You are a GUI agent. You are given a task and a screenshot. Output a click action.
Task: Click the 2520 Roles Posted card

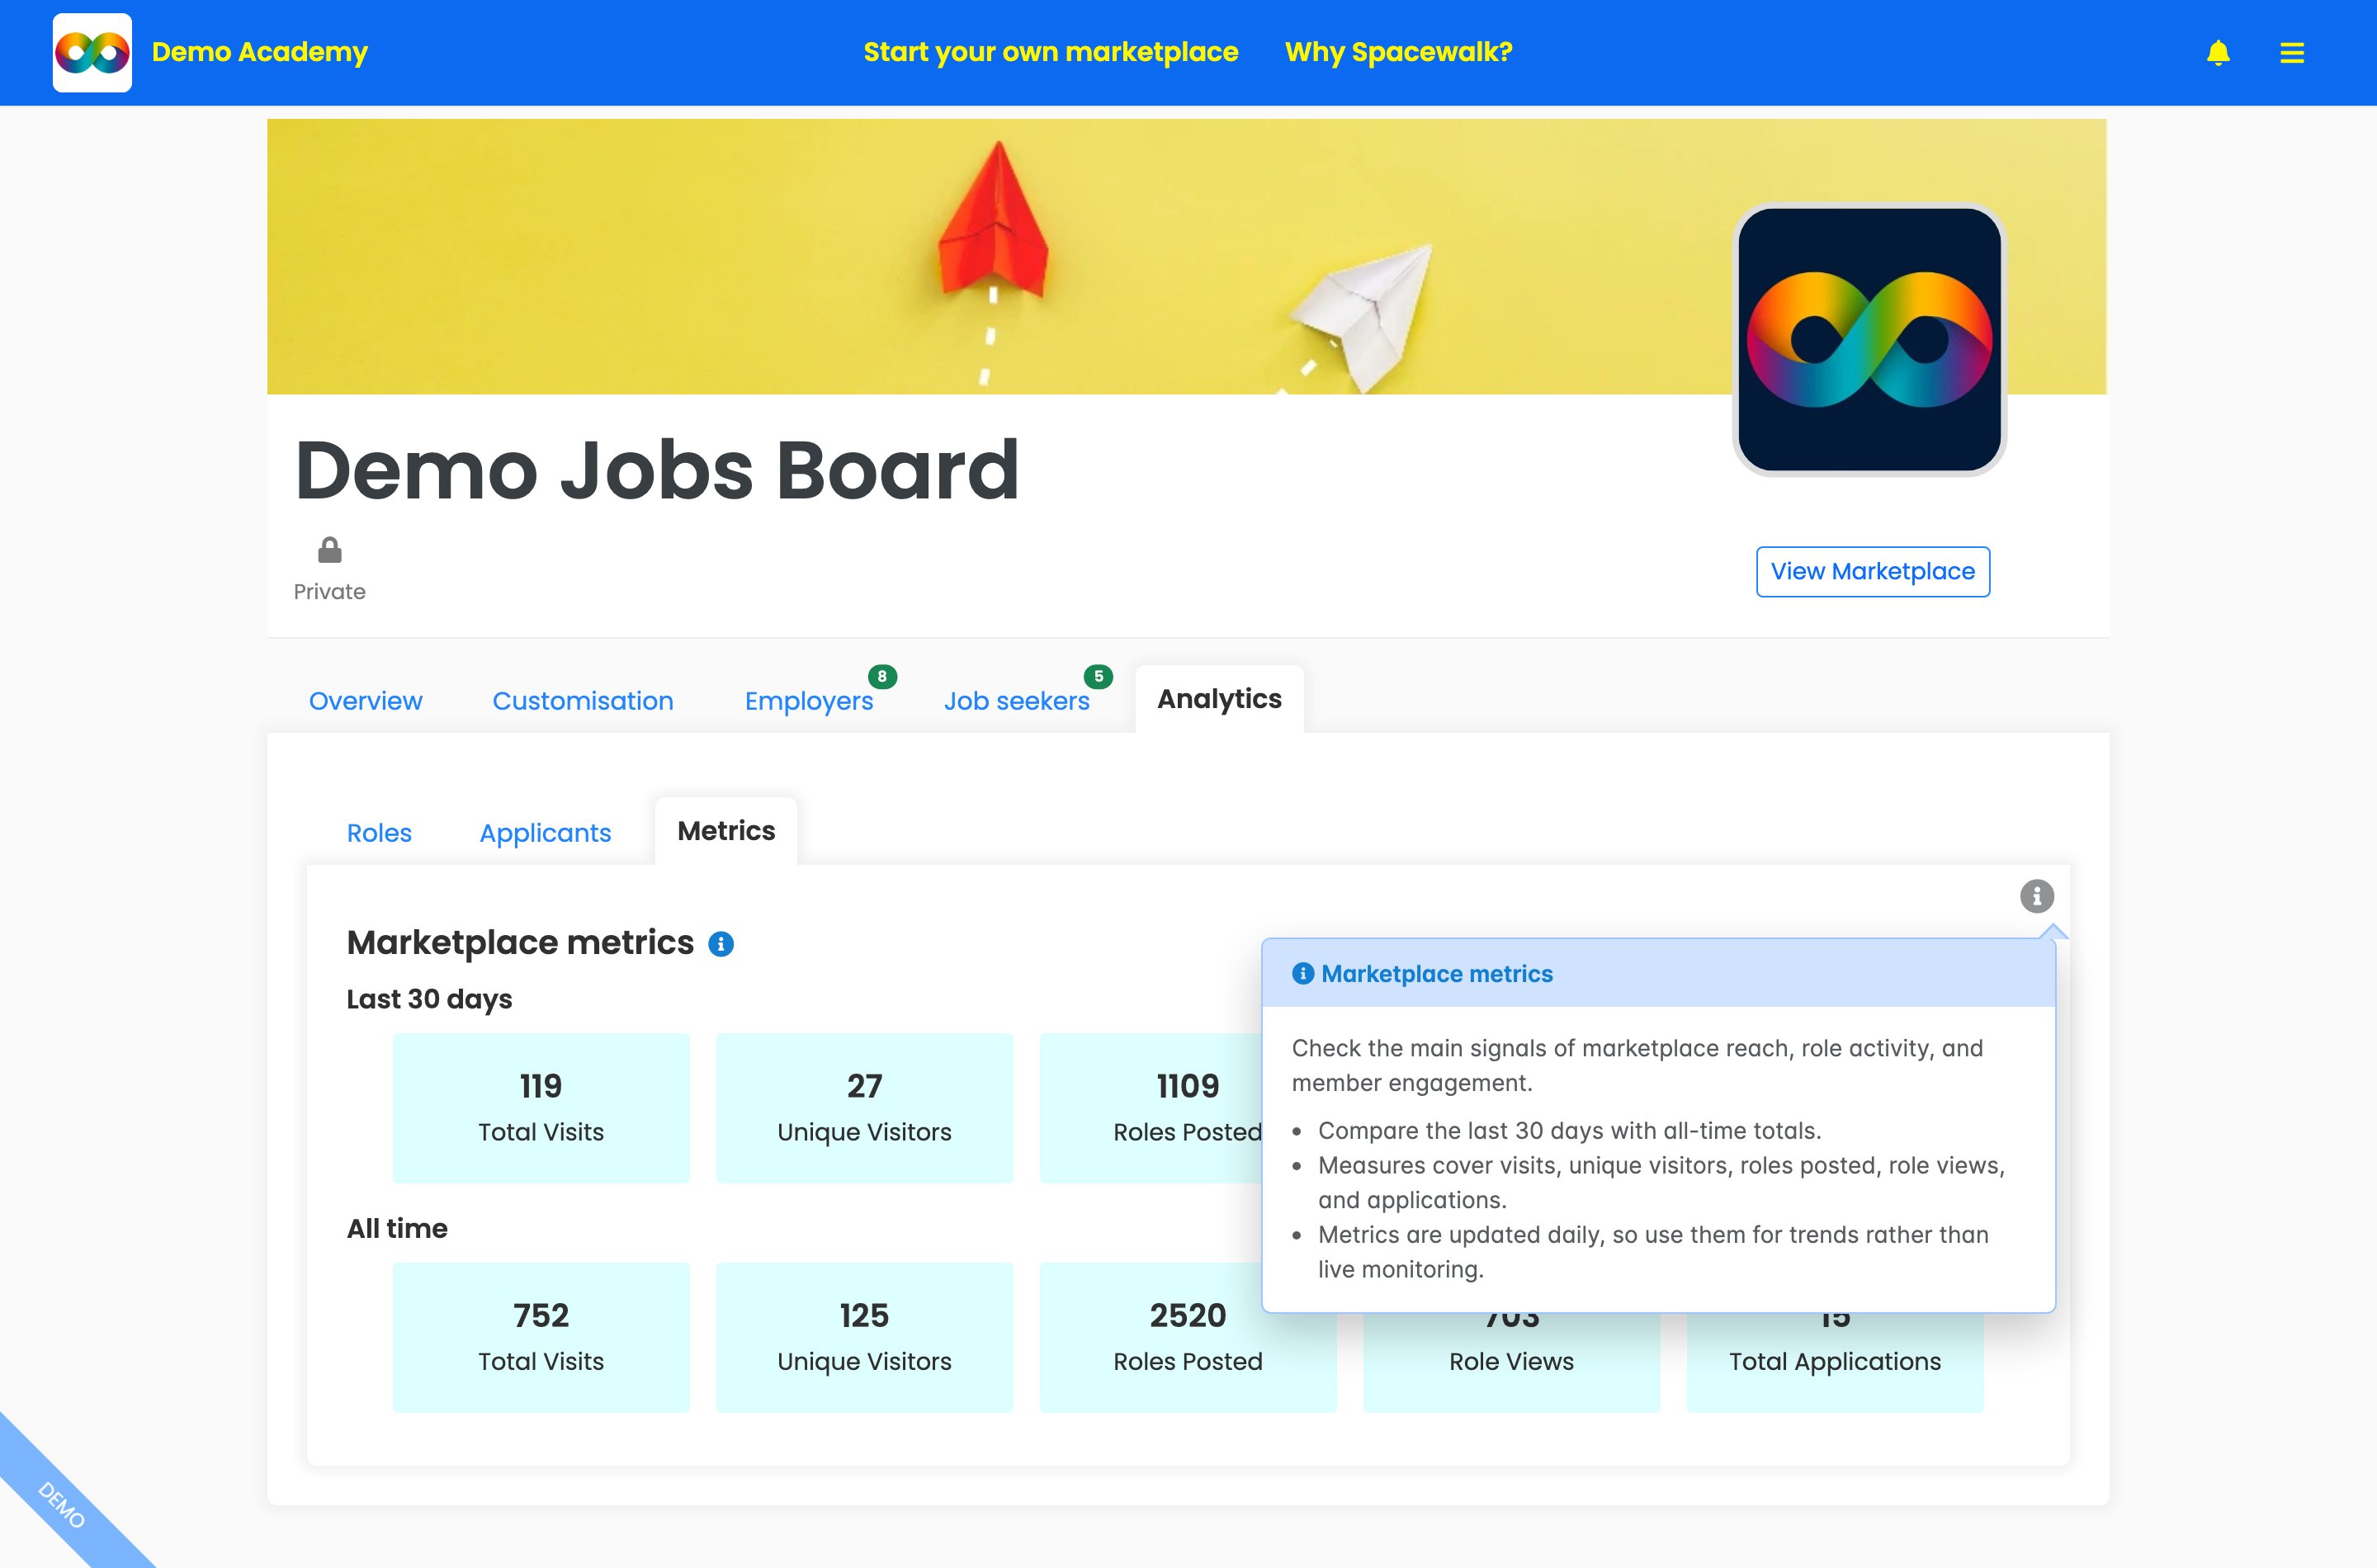click(1188, 1338)
